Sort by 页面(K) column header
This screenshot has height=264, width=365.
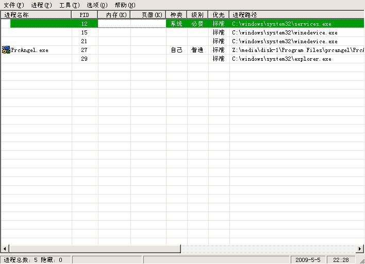[148, 15]
